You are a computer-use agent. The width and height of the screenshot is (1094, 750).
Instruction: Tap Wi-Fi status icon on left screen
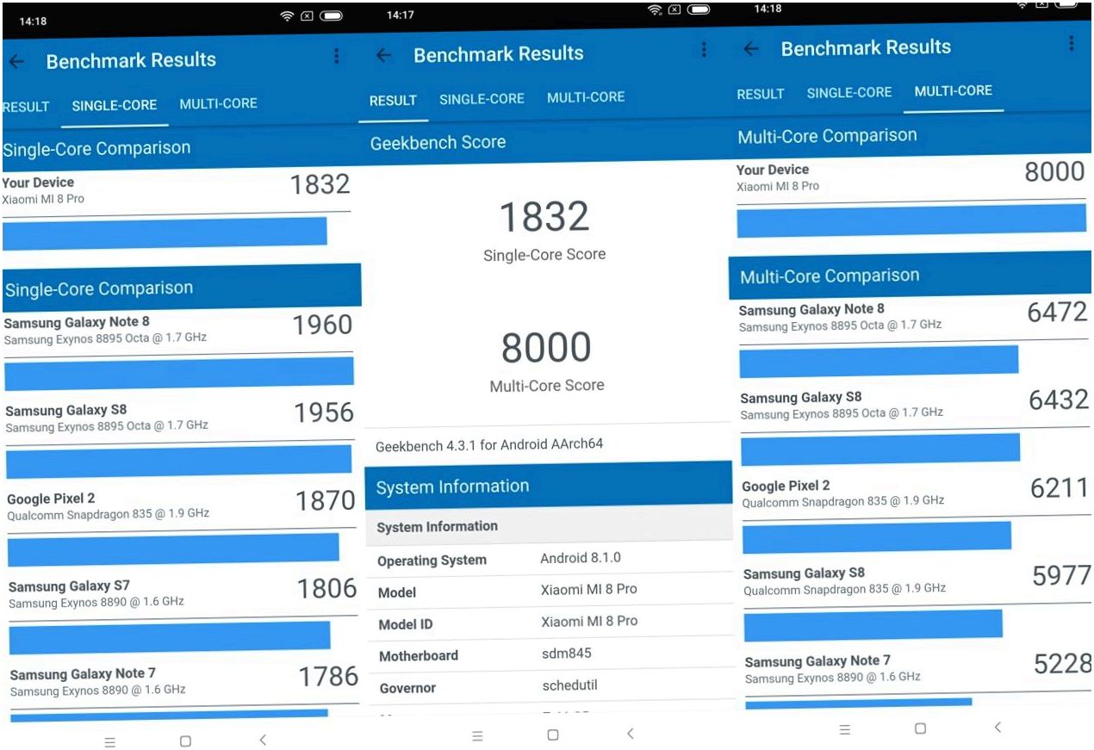(x=287, y=16)
